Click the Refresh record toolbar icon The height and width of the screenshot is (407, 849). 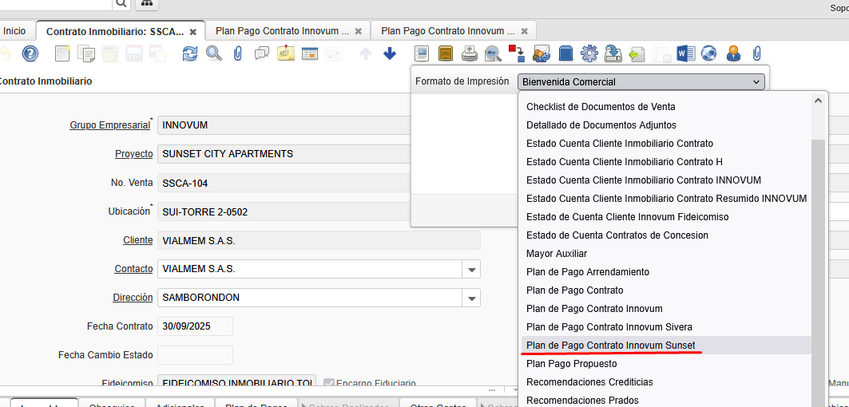pos(190,53)
